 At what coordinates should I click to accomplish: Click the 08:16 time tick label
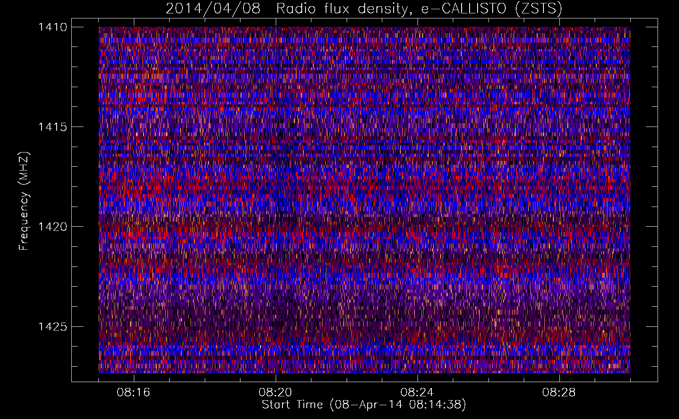coord(133,393)
